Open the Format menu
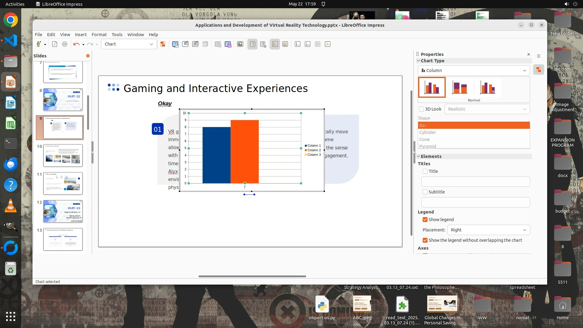Image resolution: width=583 pixels, height=328 pixels. (99, 35)
